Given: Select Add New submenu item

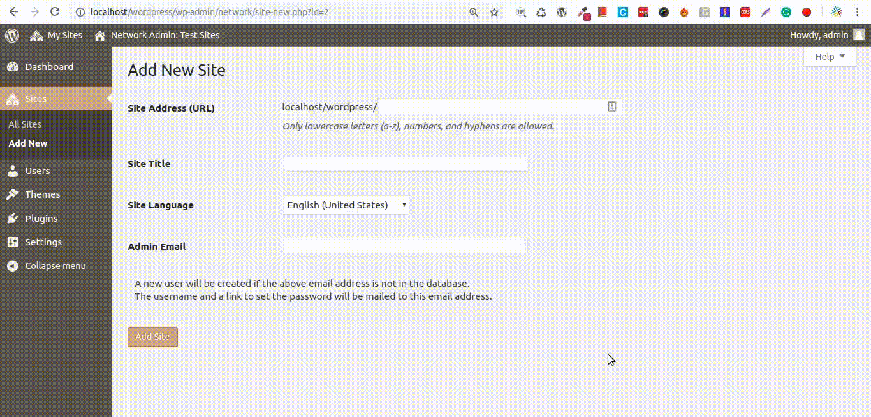Looking at the screenshot, I should click(28, 143).
